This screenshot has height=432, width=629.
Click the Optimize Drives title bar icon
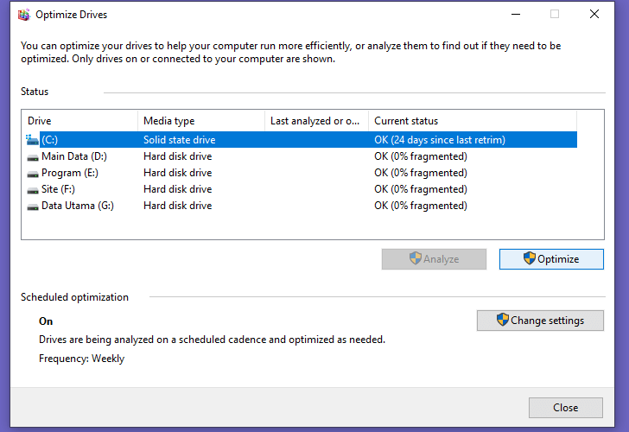tap(24, 15)
